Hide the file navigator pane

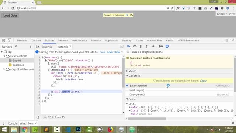(38, 47)
